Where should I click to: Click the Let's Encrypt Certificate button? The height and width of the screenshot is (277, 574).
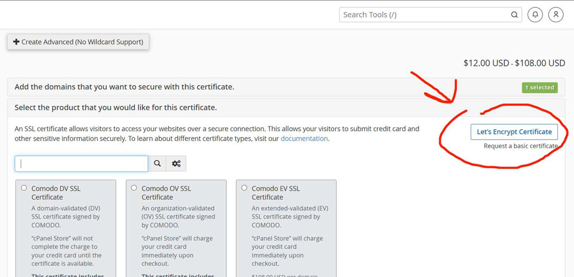coord(514,132)
